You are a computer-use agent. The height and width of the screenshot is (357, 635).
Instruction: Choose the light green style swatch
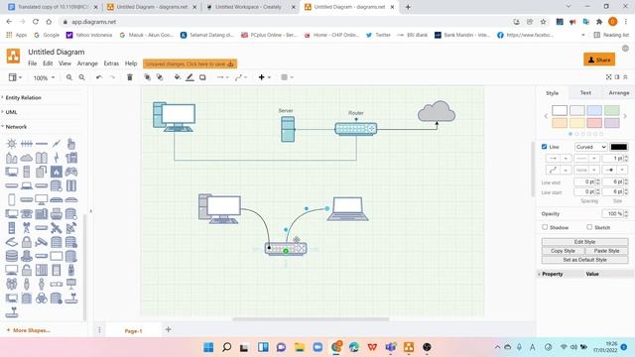[x=612, y=110]
